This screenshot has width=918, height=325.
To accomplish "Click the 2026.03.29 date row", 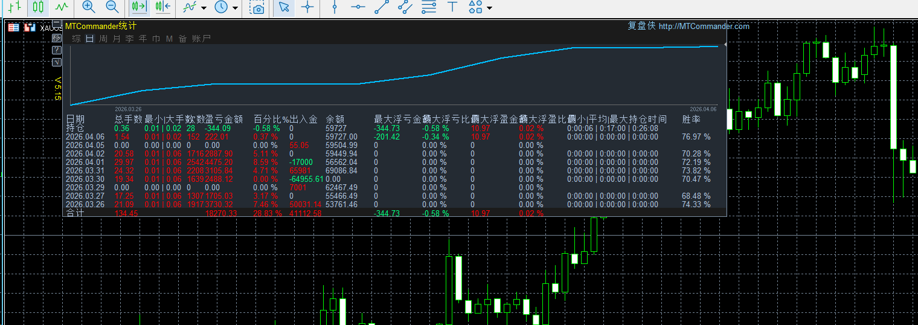I will 85,188.
